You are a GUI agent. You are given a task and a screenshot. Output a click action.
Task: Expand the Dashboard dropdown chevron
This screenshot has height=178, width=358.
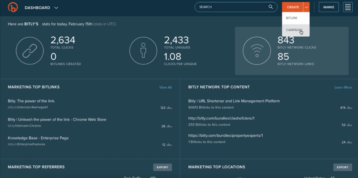pyautogui.click(x=56, y=8)
